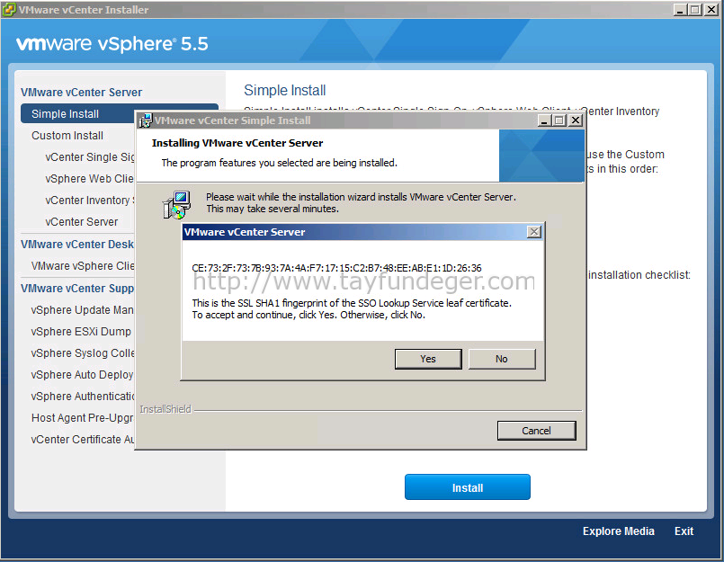
Task: Click the setup computer and disc icon
Action: (x=176, y=205)
